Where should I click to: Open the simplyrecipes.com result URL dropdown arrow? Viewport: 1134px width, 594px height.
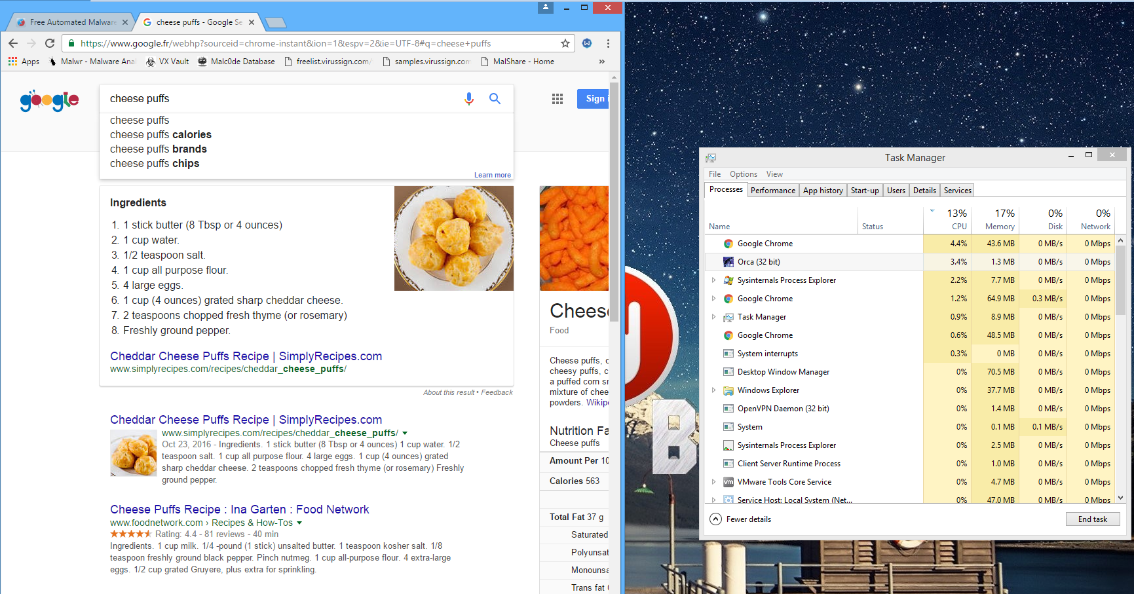[405, 434]
